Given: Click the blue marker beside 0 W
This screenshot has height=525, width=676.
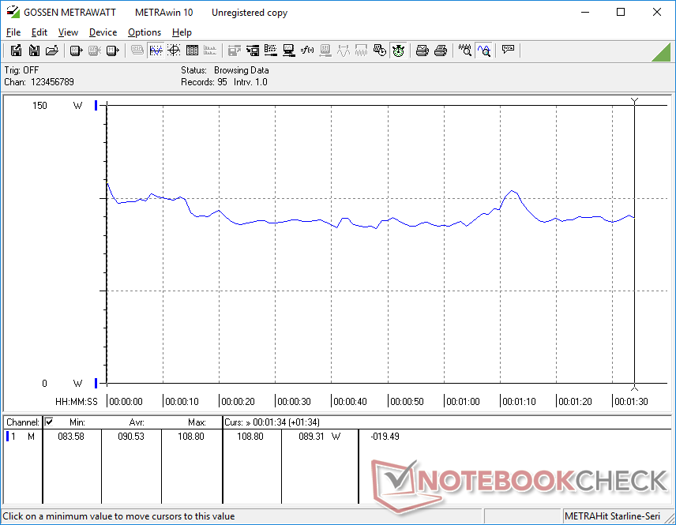Looking at the screenshot, I should click(96, 383).
